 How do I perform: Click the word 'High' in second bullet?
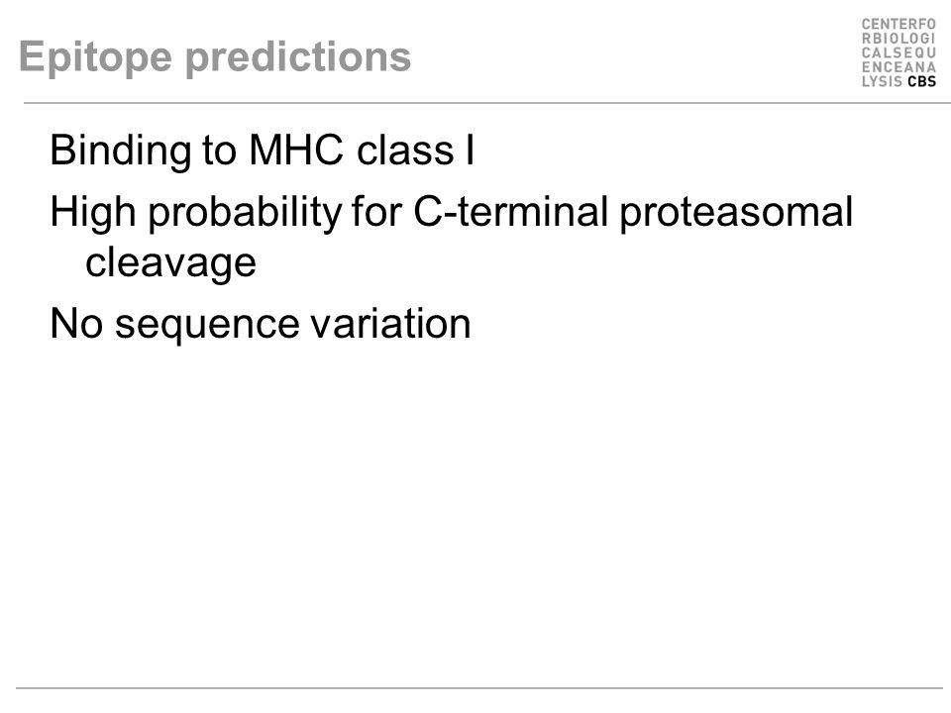point(92,214)
